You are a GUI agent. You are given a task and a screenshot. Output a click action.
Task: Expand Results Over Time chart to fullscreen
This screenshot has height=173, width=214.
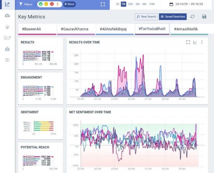(188, 42)
